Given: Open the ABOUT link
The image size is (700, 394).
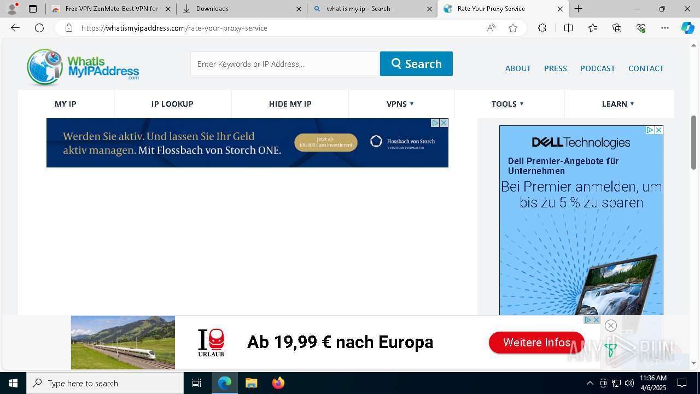Looking at the screenshot, I should pos(518,68).
